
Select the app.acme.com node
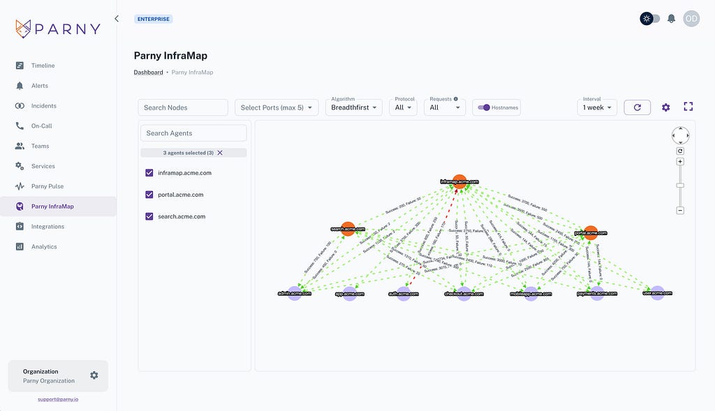tap(350, 294)
